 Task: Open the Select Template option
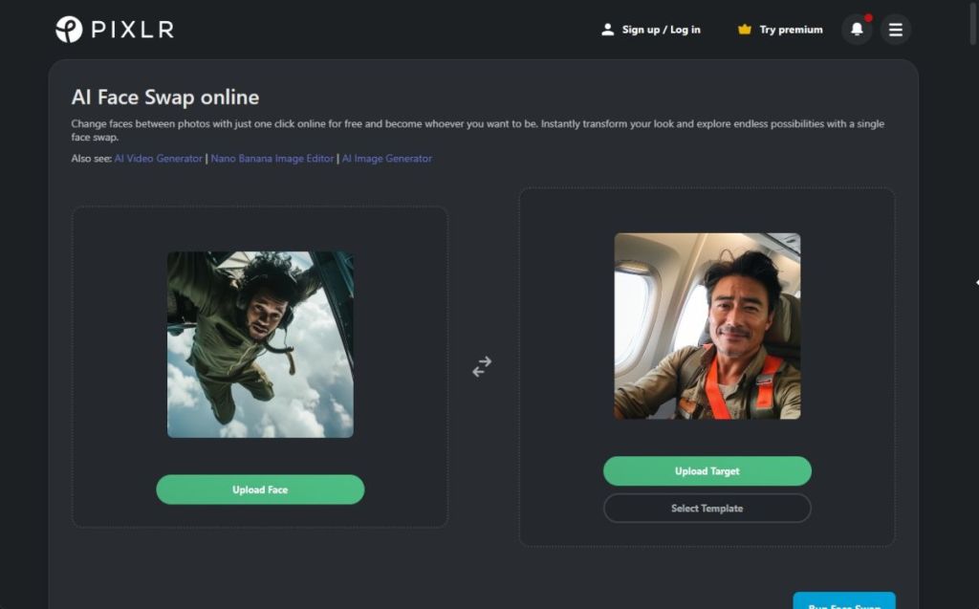click(x=707, y=509)
